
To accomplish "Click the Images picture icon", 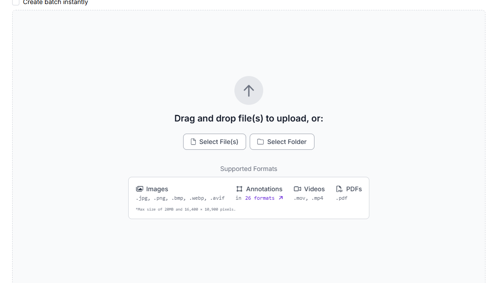I will [139, 189].
